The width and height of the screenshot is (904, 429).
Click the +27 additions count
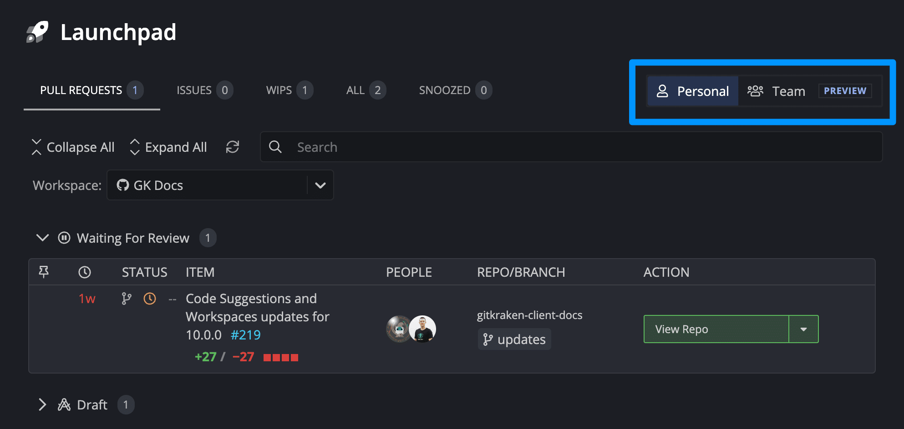click(x=205, y=357)
